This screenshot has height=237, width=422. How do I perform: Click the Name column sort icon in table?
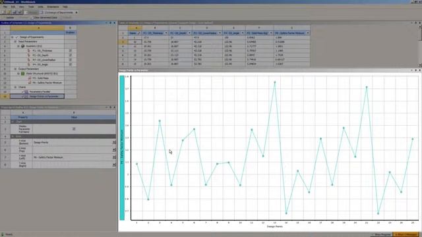tap(139, 33)
